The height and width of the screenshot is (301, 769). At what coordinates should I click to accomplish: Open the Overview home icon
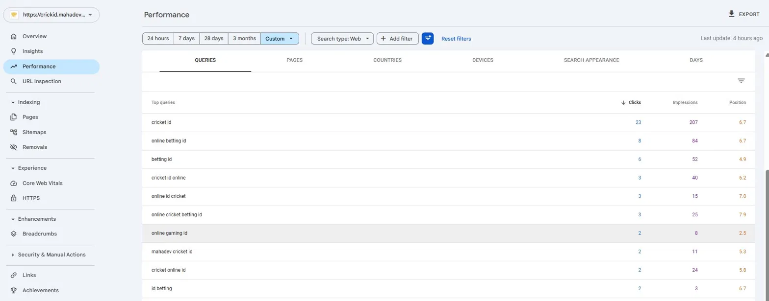pos(13,36)
